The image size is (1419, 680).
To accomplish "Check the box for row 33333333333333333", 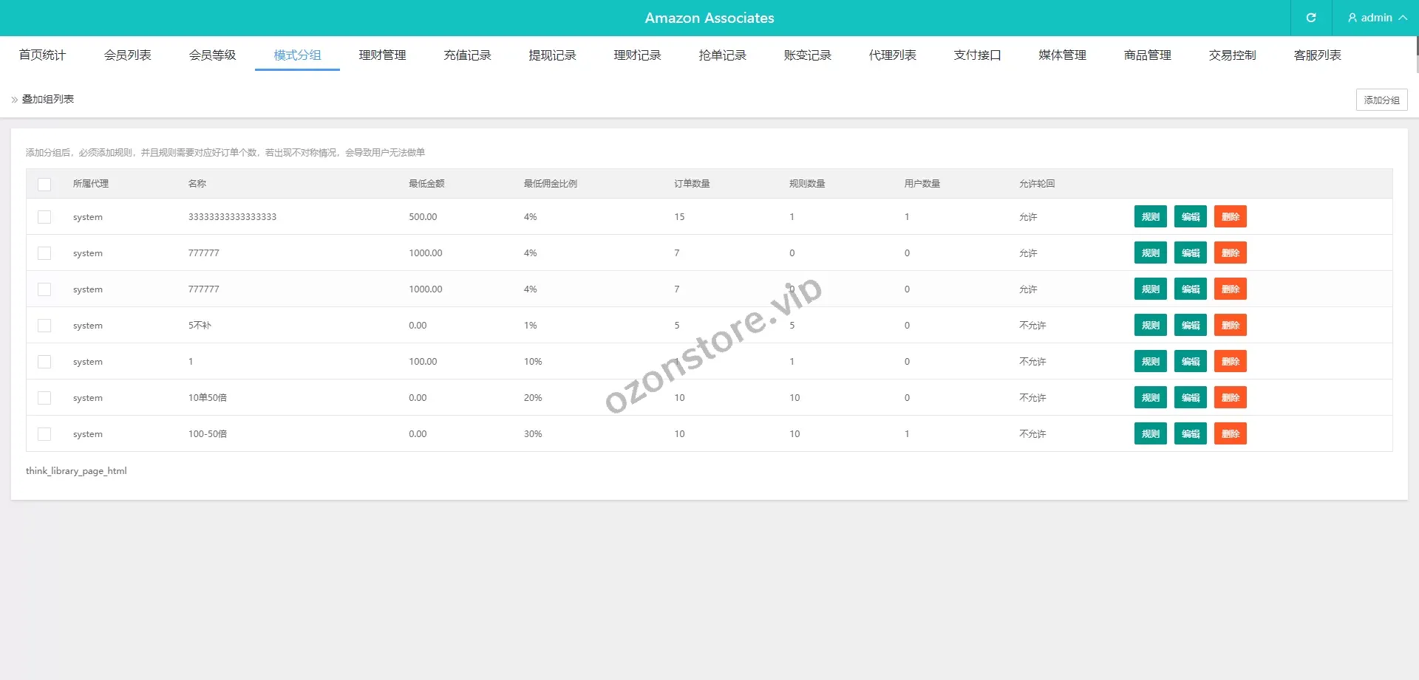I will [x=44, y=217].
